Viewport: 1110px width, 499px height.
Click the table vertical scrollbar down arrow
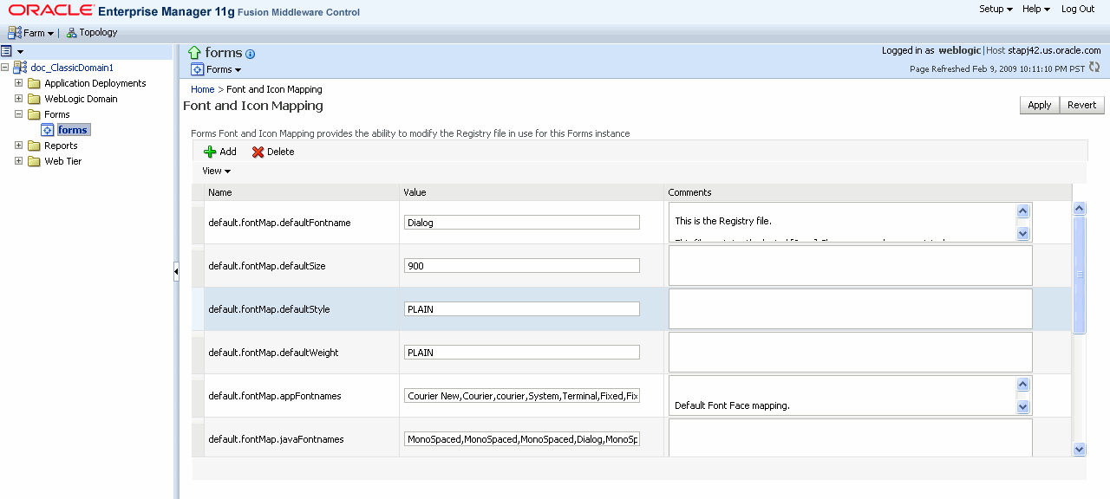[x=1080, y=449]
